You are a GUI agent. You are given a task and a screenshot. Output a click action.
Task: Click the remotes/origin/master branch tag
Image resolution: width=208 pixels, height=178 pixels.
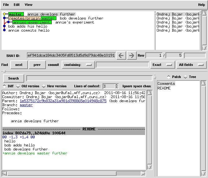click(x=32, y=18)
